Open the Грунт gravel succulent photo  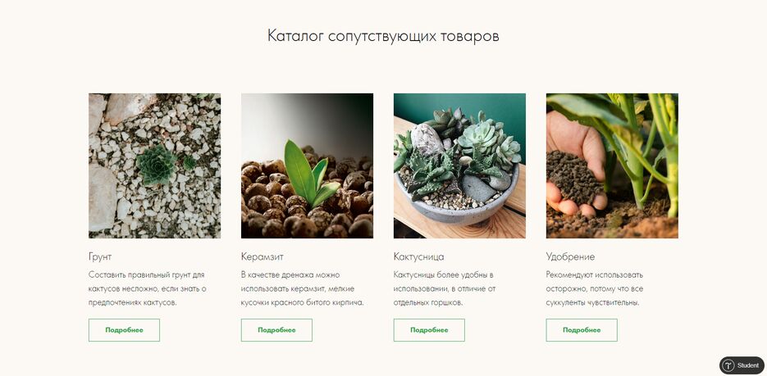click(154, 166)
